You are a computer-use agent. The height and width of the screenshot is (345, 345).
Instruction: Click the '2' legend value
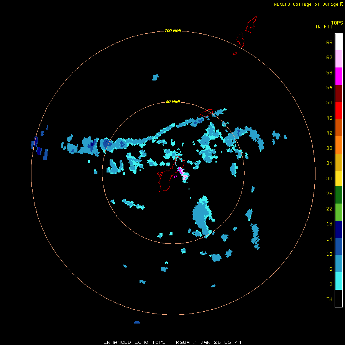pyautogui.click(x=331, y=284)
